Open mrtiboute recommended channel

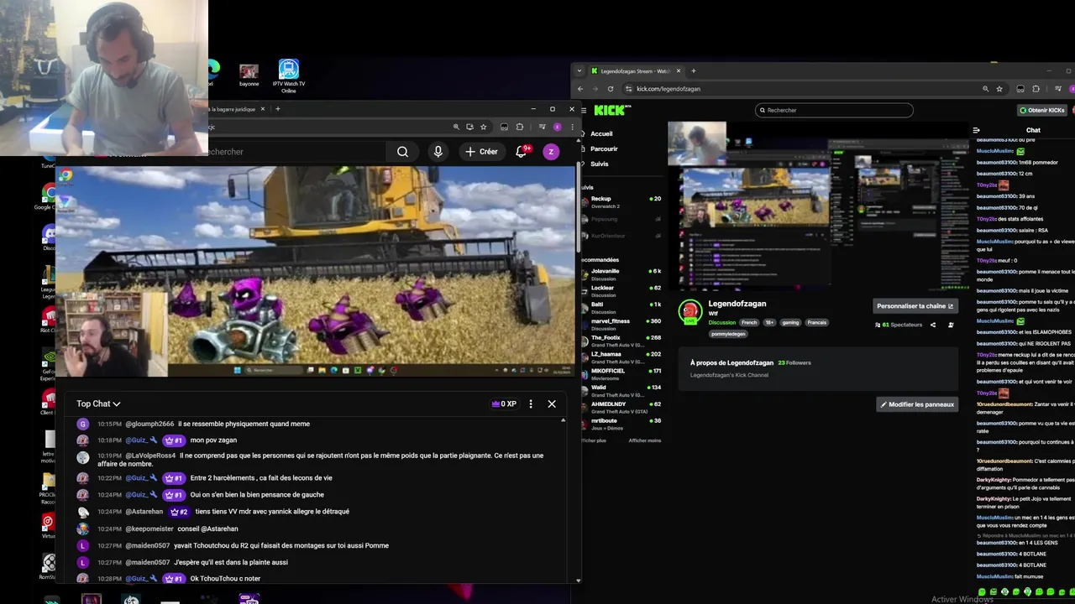621,424
